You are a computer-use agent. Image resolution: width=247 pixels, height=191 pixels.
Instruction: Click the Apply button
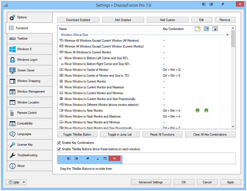point(230,182)
